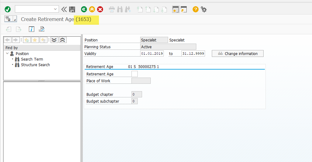Collapse the Position tree node
The height and width of the screenshot is (162, 312).
7,53
